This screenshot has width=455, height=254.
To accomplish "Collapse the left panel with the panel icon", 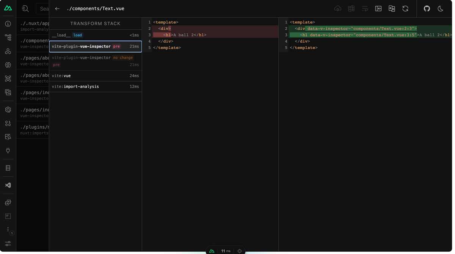I will (378, 8).
